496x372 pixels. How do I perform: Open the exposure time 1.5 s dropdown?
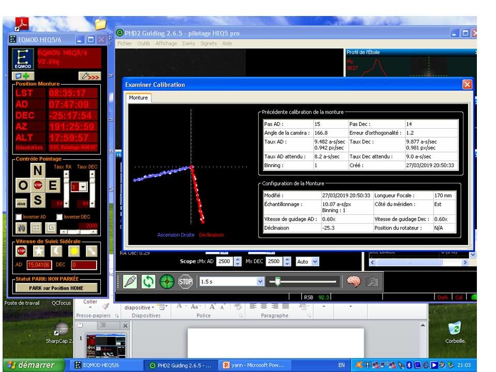[260, 281]
